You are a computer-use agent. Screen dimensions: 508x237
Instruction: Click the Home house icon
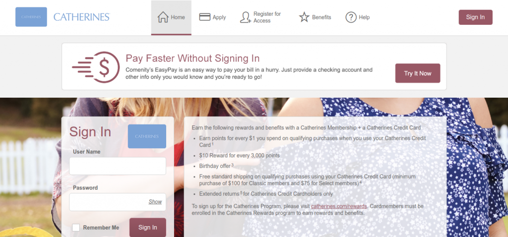(163, 17)
